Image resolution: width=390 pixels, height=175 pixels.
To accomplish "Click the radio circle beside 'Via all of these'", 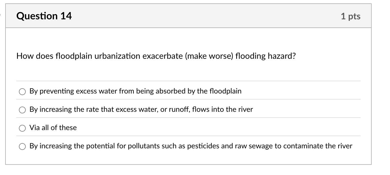I will tap(22, 128).
